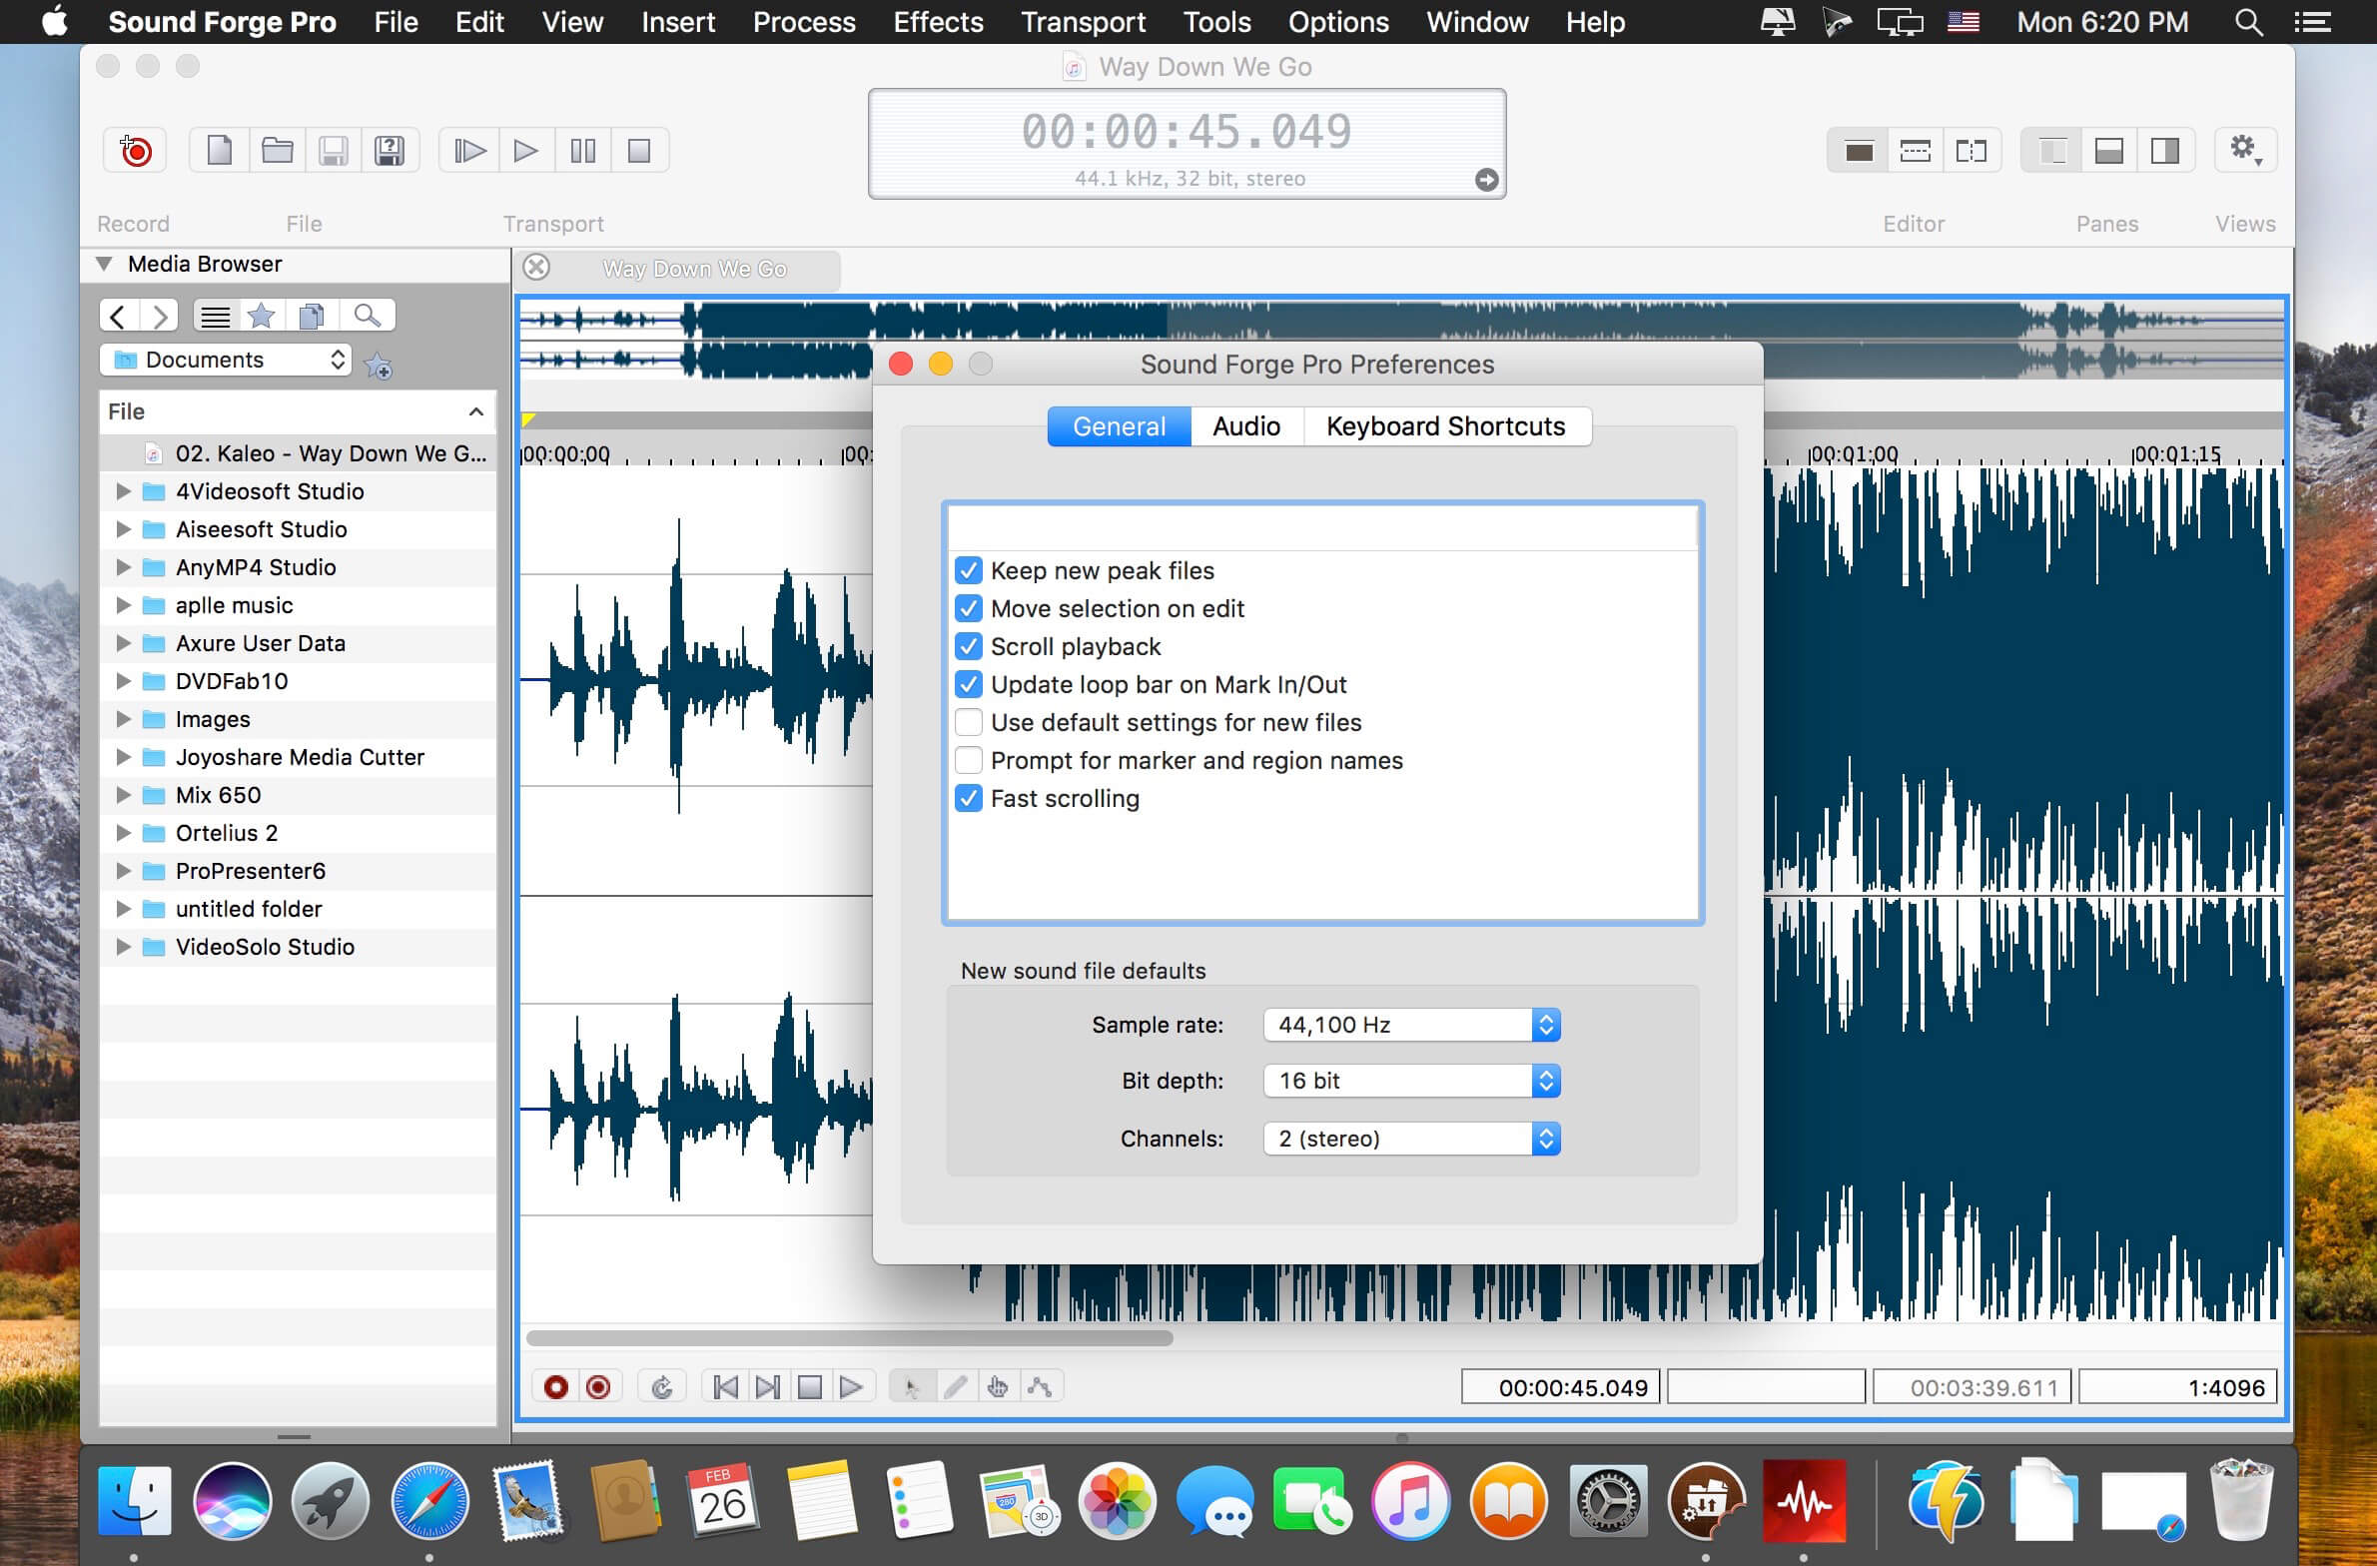The width and height of the screenshot is (2377, 1566).
Task: Expand the ProPresenter6 folder
Action: 123,871
